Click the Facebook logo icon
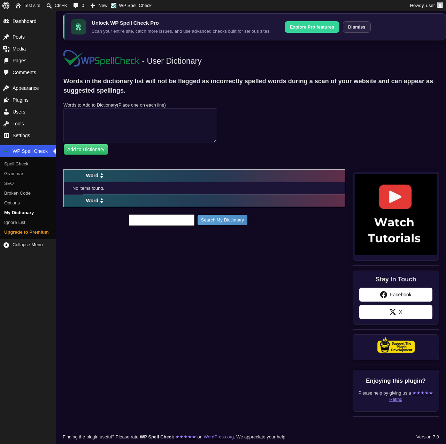 click(x=384, y=295)
